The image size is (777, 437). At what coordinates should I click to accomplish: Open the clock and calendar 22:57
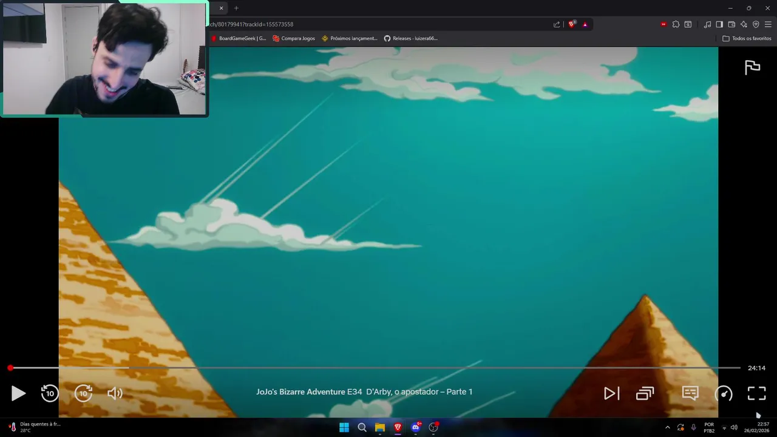click(x=757, y=427)
